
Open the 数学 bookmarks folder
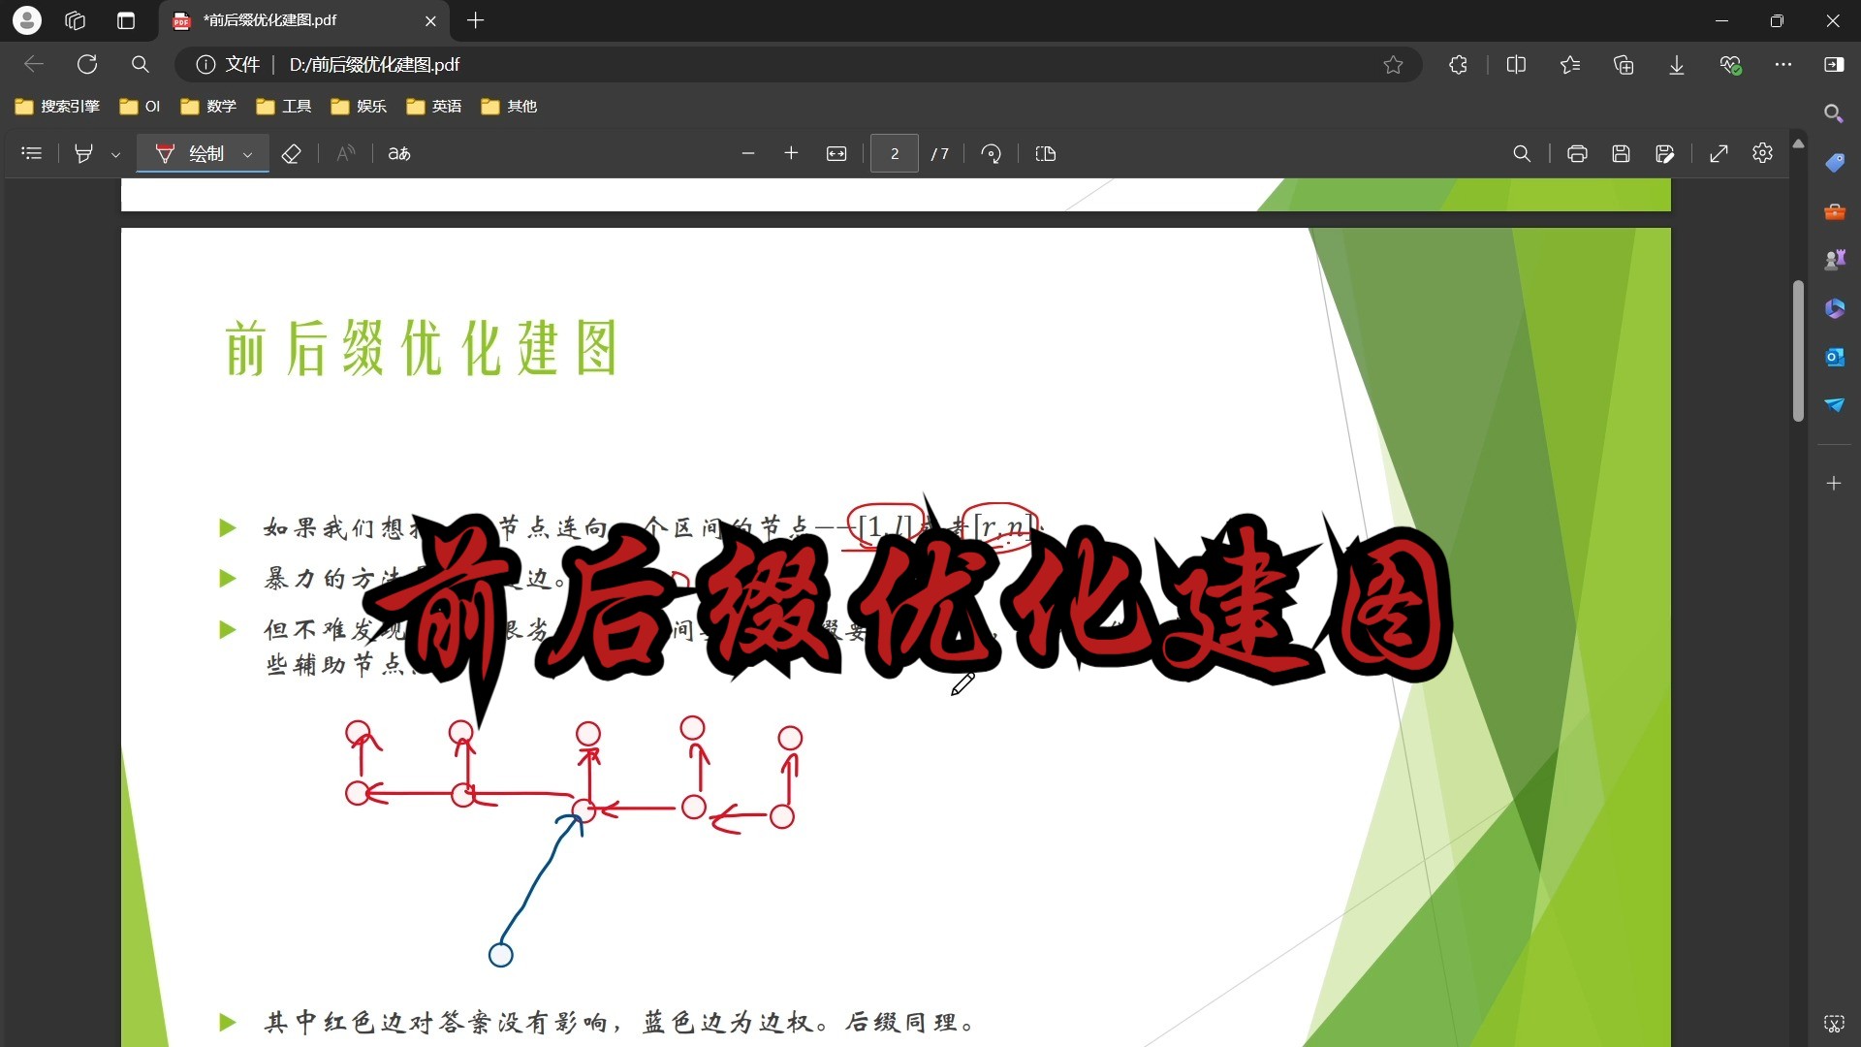pyautogui.click(x=208, y=107)
